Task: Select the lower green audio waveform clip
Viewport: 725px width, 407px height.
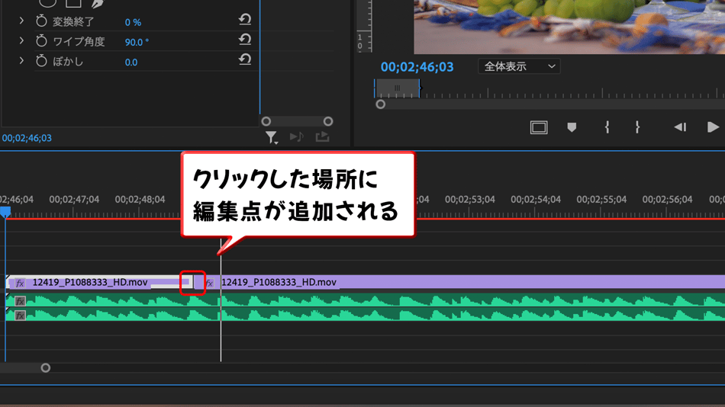Action: [x=366, y=315]
